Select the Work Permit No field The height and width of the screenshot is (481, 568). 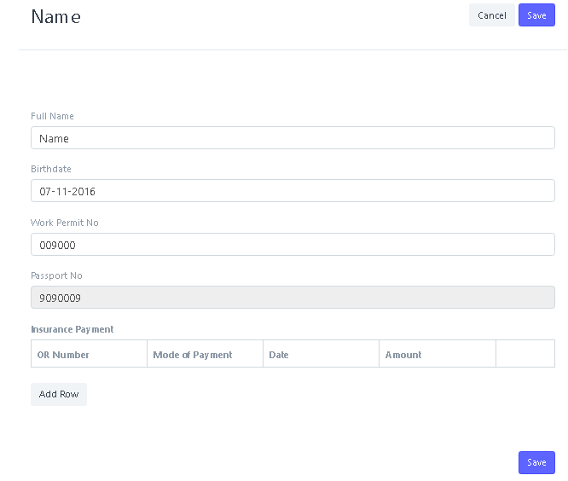[x=293, y=244]
